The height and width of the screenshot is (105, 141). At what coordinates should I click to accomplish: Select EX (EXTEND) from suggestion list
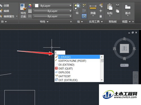(77, 65)
